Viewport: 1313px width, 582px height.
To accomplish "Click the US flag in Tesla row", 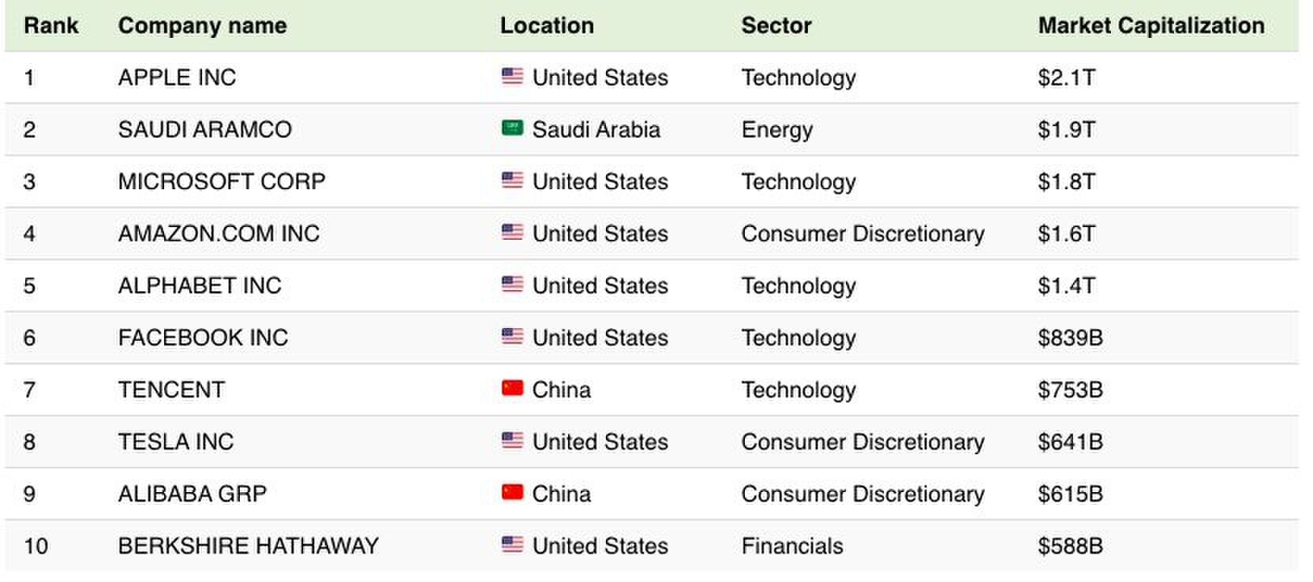I will point(512,440).
